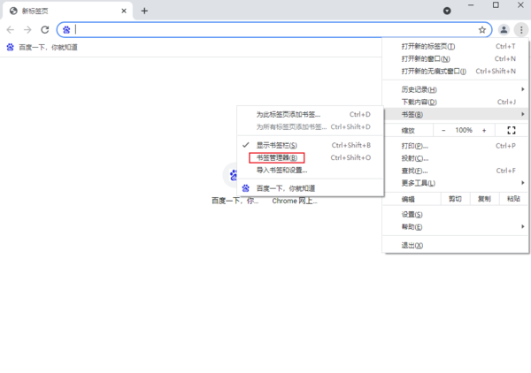Open 书签管理器 from the bookmarks submenu
Viewport: 531px width, 373px height.
pos(276,157)
